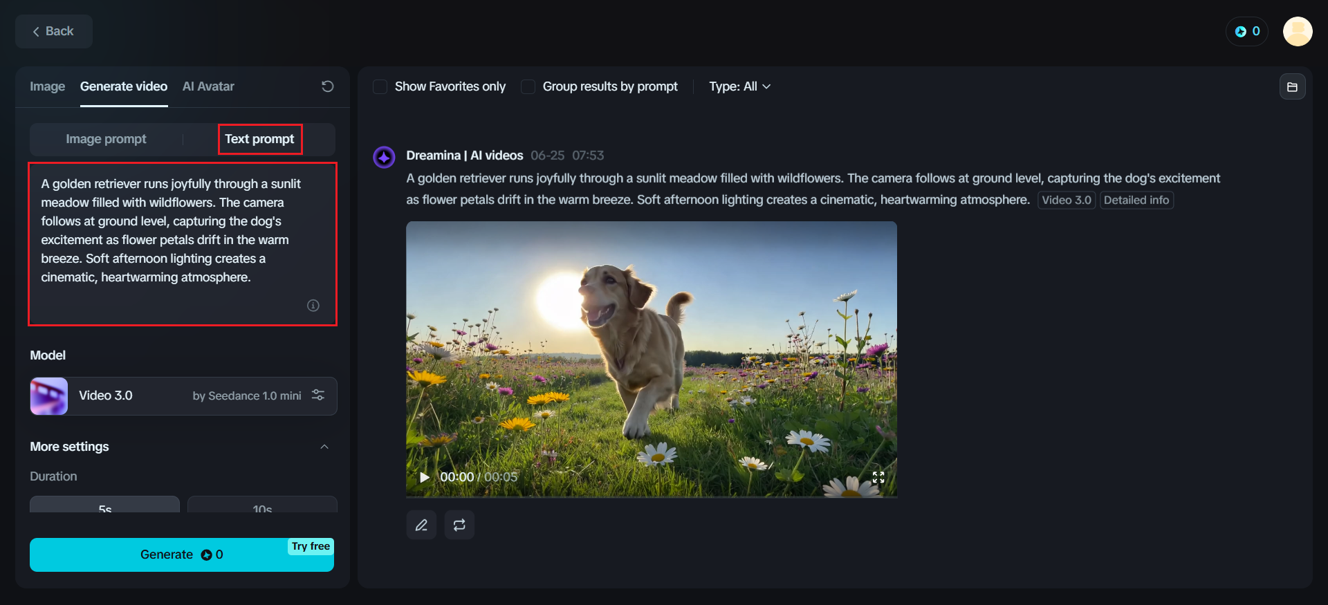
Task: Click the regenerate loop icon below the video
Action: tap(459, 525)
